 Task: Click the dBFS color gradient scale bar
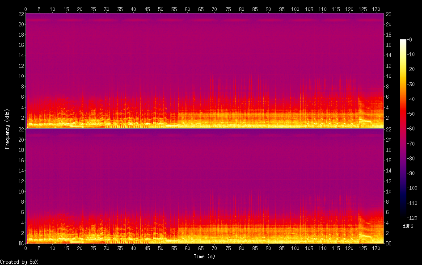[x=403, y=129]
